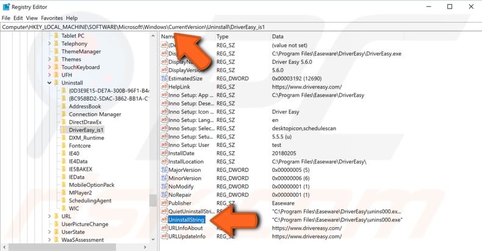Click the InstallDate string icon
The image size is (482, 251).
click(164, 153)
